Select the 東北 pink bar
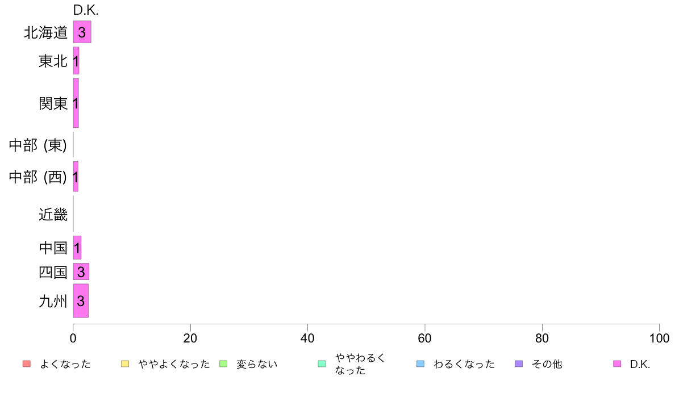Screen dimensions: 675x418 pos(76,61)
